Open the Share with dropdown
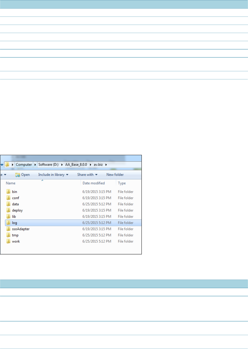Image resolution: width=248 pixels, height=349 pixels. pyautogui.click(x=87, y=174)
